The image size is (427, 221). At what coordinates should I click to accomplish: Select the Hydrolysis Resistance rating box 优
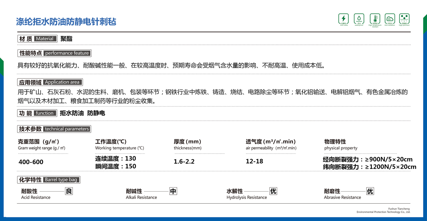click(273, 191)
